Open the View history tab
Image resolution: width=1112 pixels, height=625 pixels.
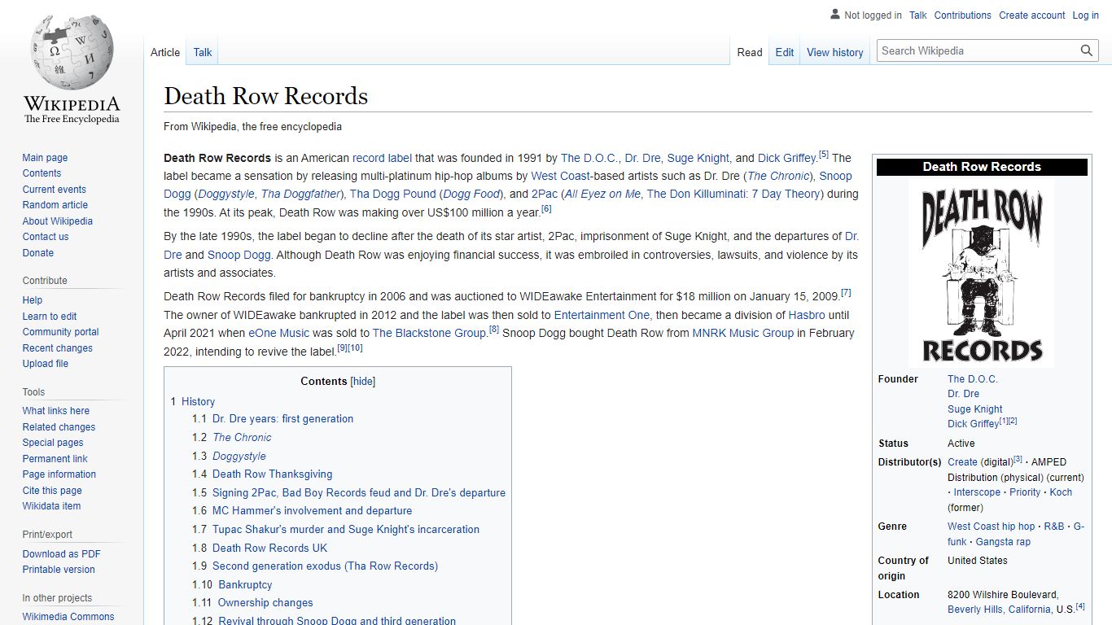(835, 52)
